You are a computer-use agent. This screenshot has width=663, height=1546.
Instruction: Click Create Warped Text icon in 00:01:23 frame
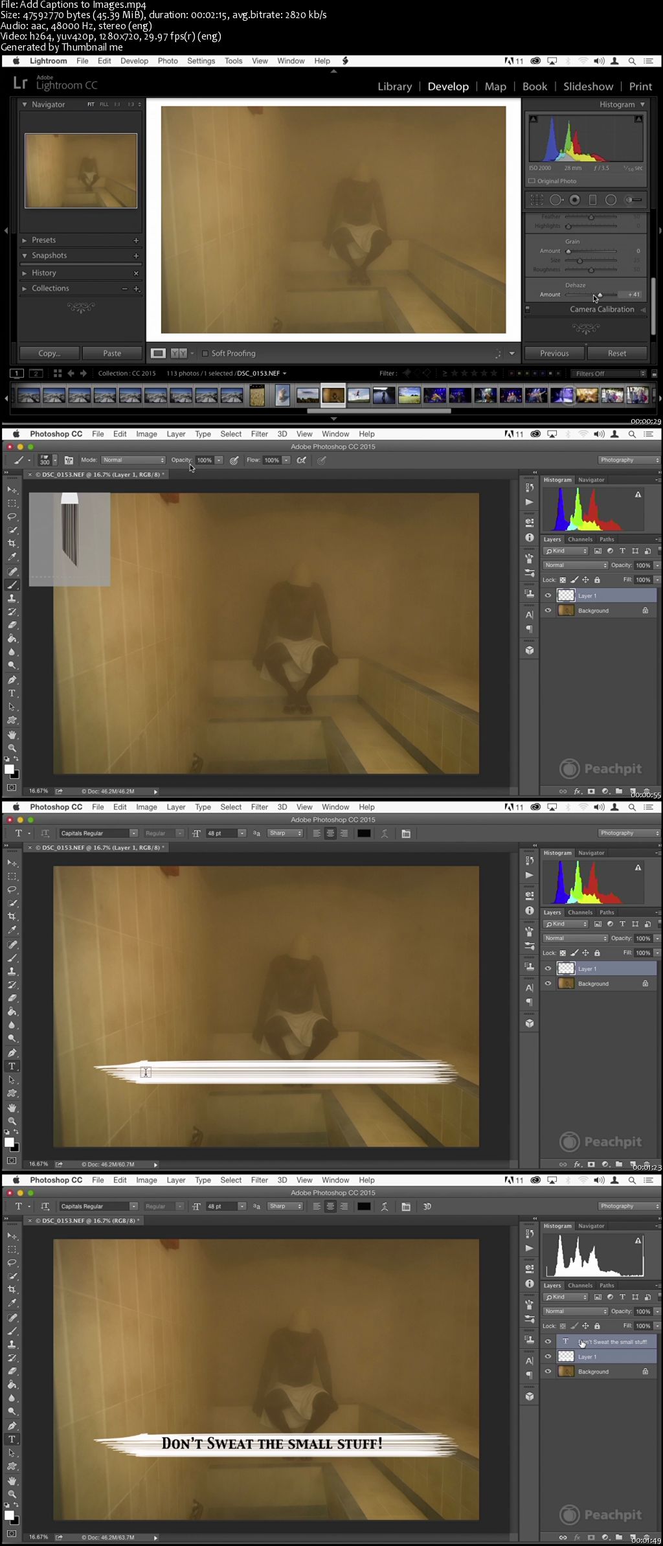pos(385,834)
